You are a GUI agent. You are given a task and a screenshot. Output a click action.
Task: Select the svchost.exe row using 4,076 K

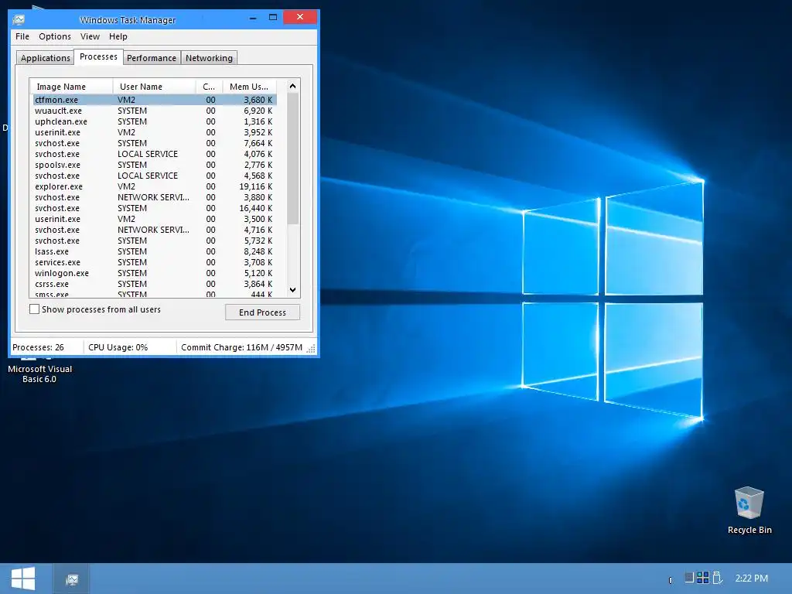(x=155, y=154)
